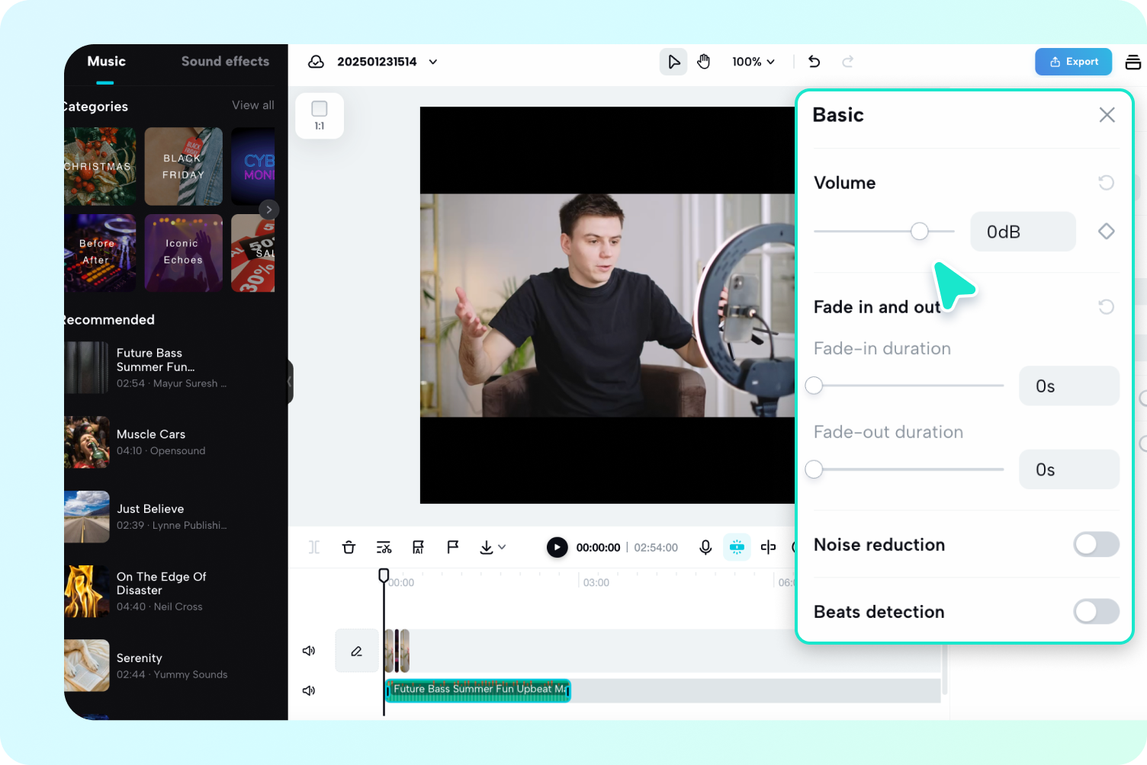The image size is (1147, 765).
Task: Open the 100% zoom level dropdown
Action: point(753,62)
